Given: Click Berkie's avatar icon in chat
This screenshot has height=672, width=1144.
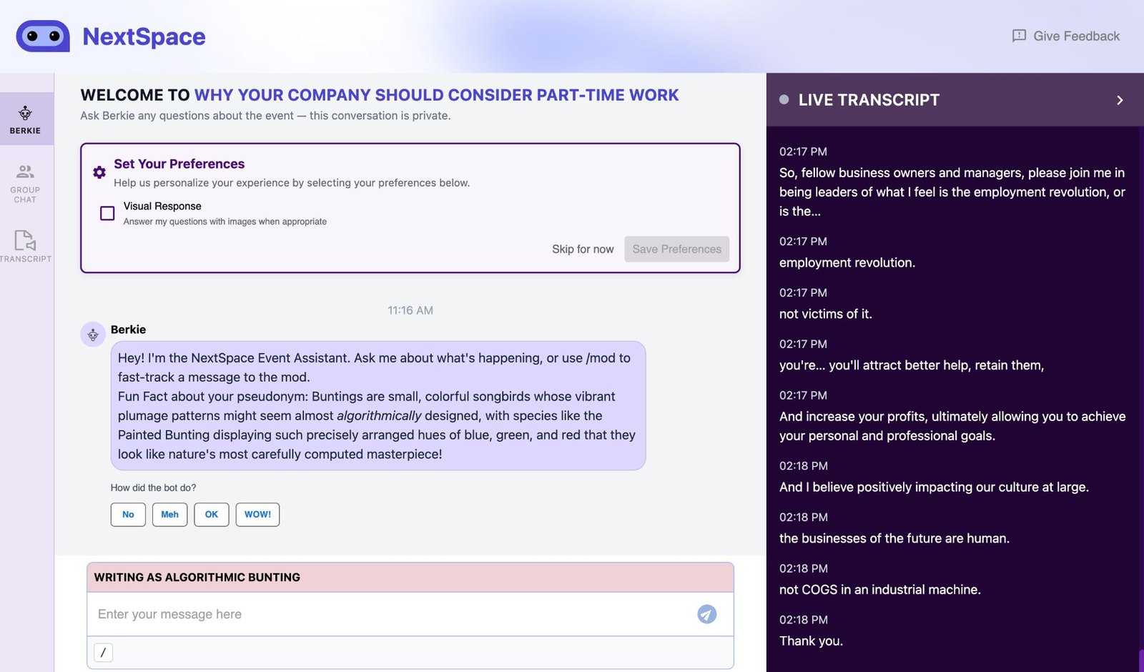Looking at the screenshot, I should coord(93,334).
